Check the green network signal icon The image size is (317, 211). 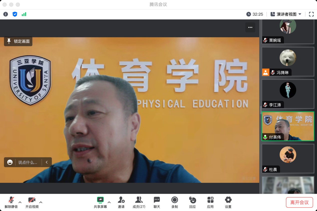(24, 14)
